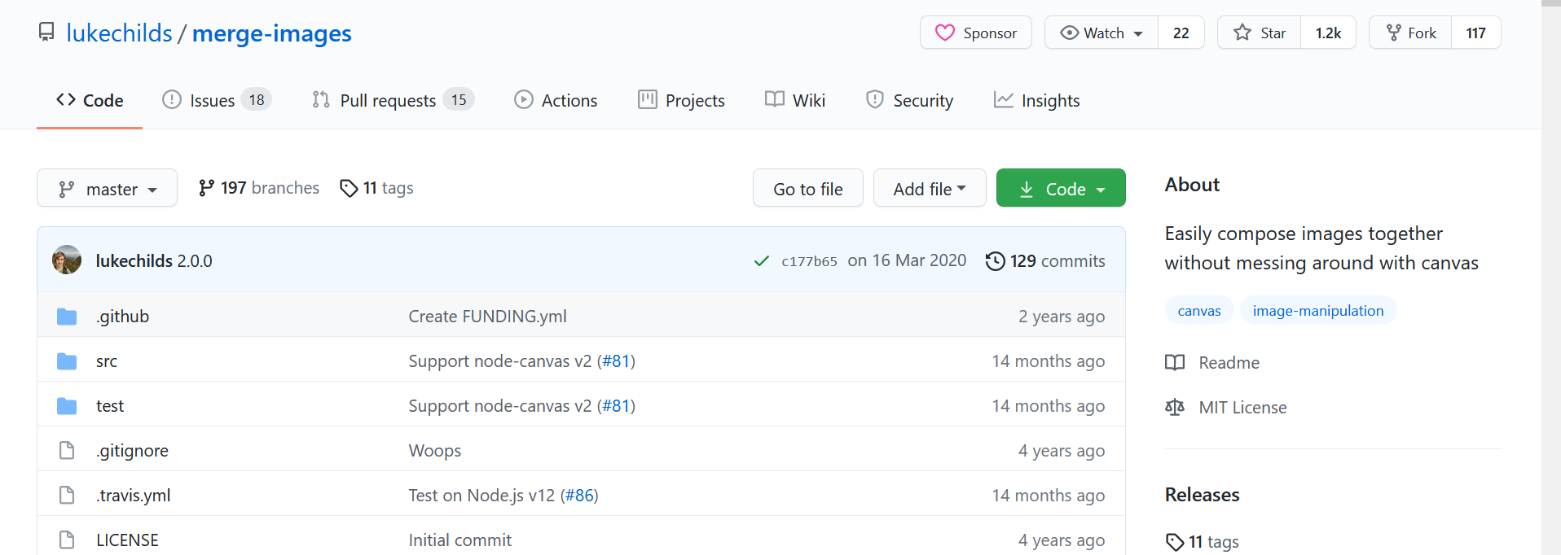Viewport: 1561px width, 555px height.
Task: Open the merge-images repository link
Action: pos(272,33)
